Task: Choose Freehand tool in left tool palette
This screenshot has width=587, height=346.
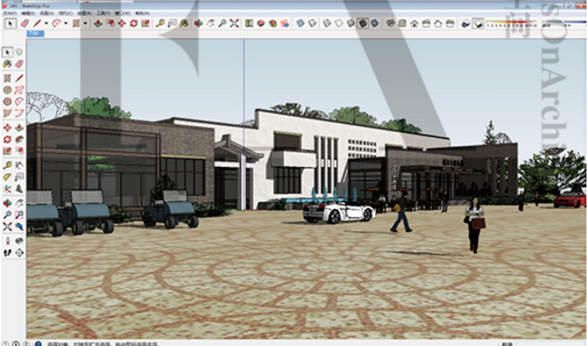Action: click(19, 90)
